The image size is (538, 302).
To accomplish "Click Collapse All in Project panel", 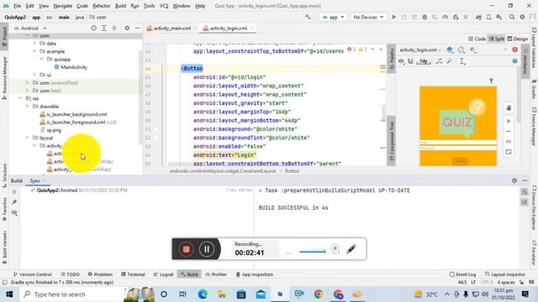I will pyautogui.click(x=114, y=28).
